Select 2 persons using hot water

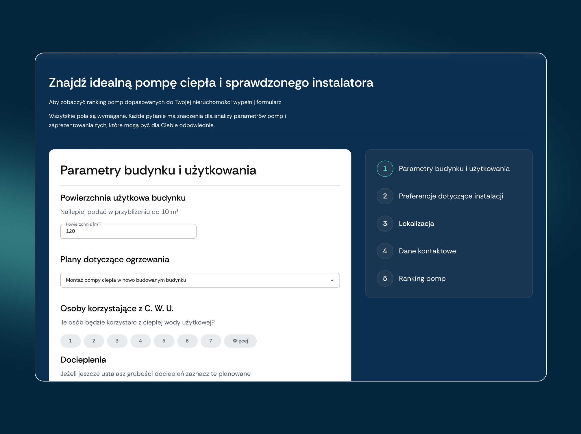94,341
